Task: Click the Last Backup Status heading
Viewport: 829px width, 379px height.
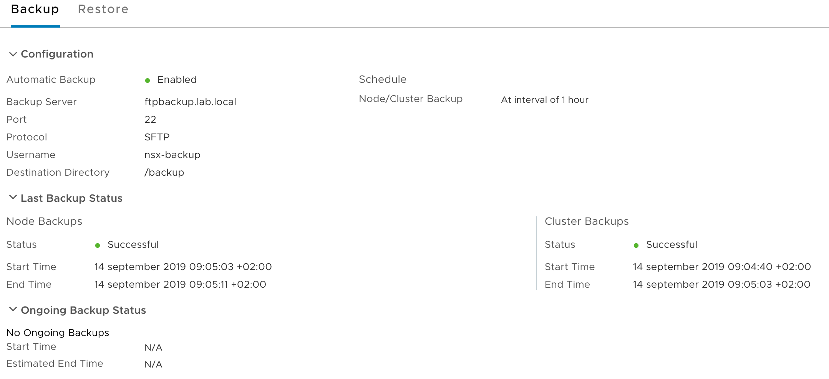Action: click(71, 198)
